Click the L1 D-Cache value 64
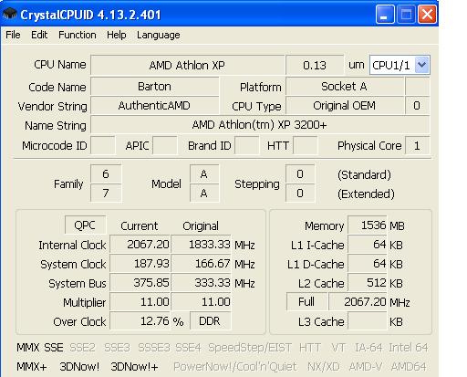This screenshot has width=467, height=377. click(368, 263)
